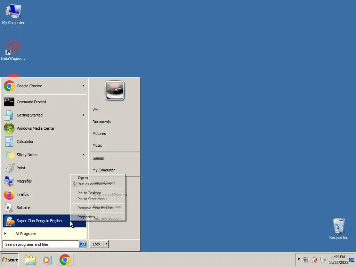Image resolution: width=356 pixels, height=267 pixels.
Task: Open Calculator from the Start menu
Action: tap(44, 141)
